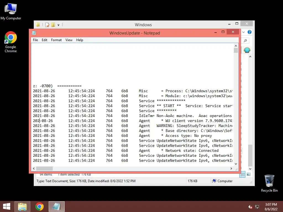
Task: Open My Computer desktop icon
Action: tap(11, 12)
